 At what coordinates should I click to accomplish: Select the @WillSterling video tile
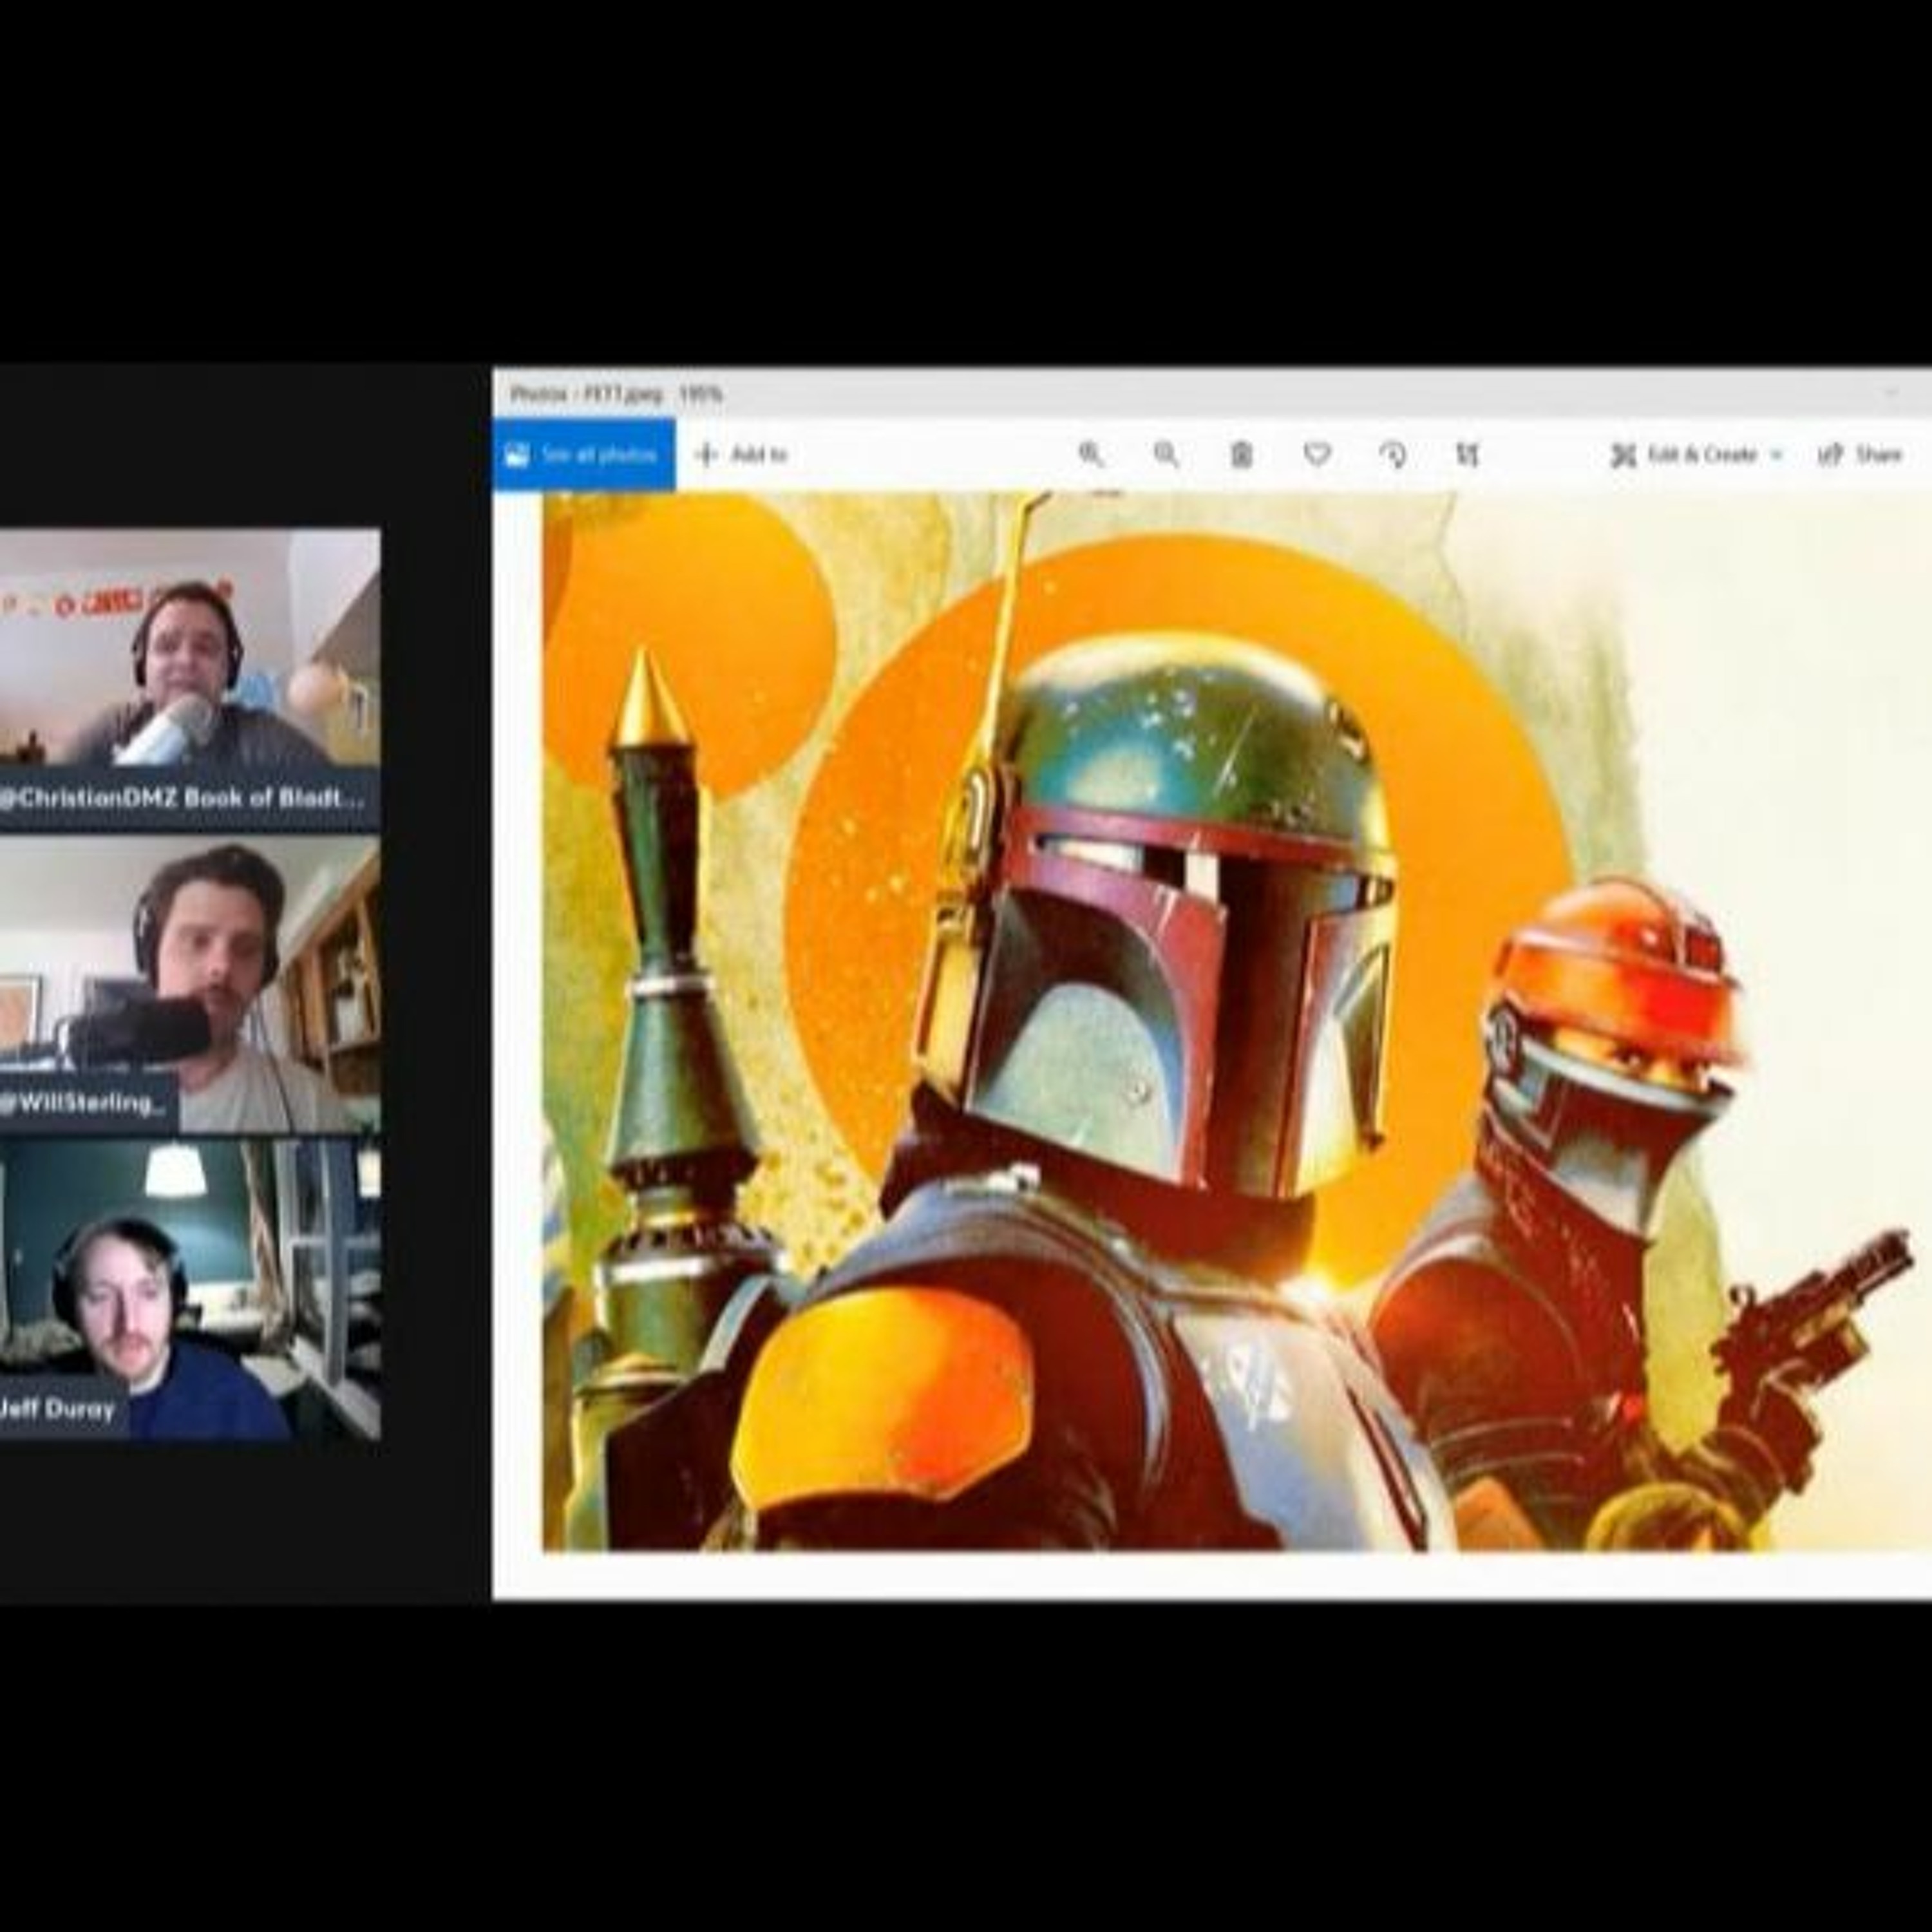(x=190, y=984)
